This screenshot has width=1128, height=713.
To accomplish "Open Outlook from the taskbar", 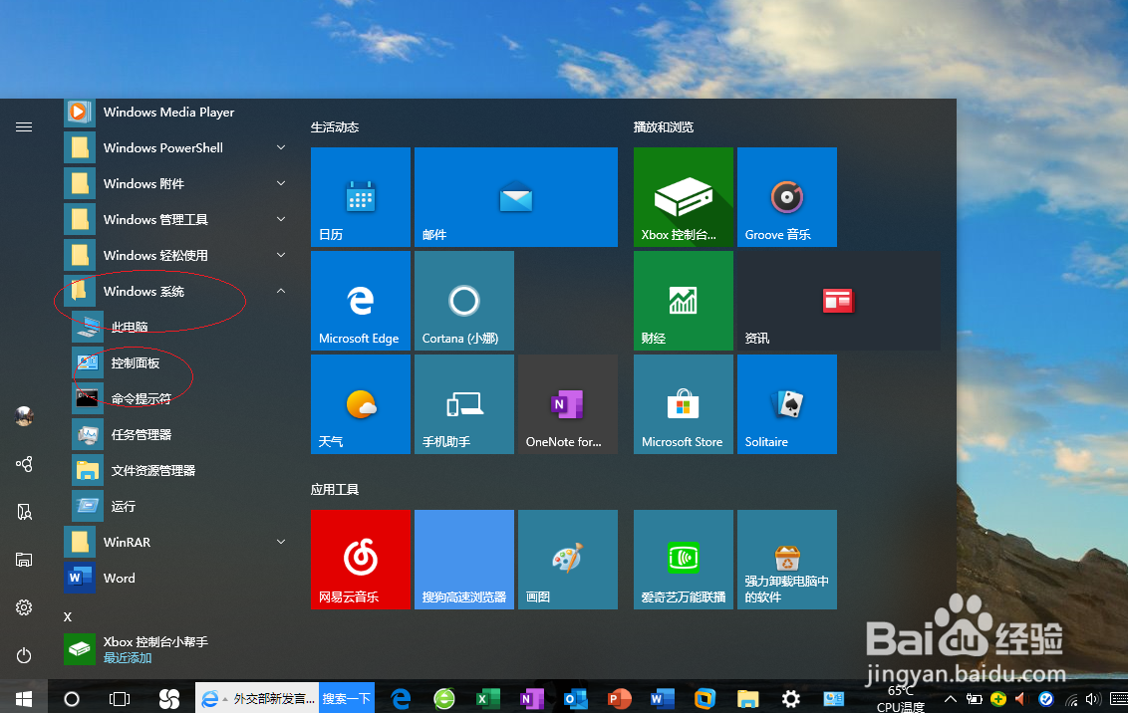I will tap(576, 698).
